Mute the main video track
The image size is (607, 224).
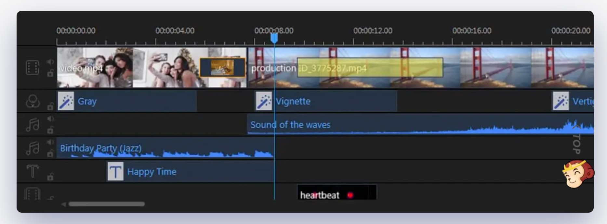50,62
